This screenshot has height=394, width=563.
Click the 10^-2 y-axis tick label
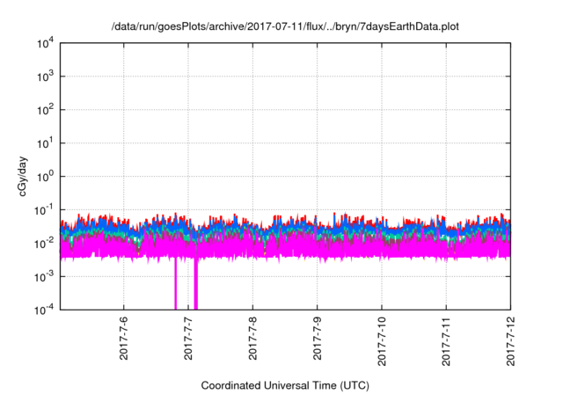pos(44,244)
